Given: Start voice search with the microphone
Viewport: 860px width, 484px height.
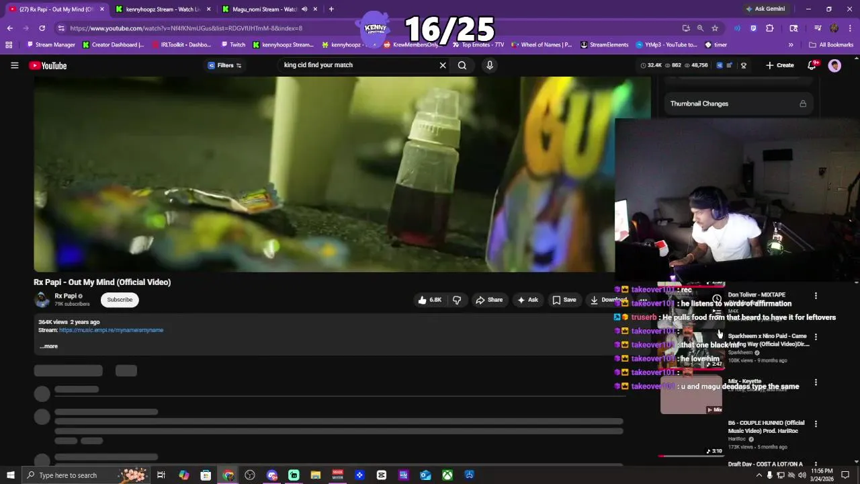Looking at the screenshot, I should 490,65.
